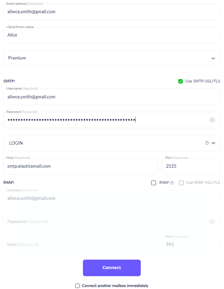Image resolution: width=224 pixels, height=289 pixels.
Task: Show the SMTP password with eye icon
Action: click(212, 120)
